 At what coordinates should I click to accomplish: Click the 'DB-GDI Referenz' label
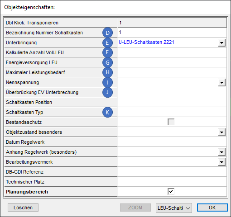(24, 172)
